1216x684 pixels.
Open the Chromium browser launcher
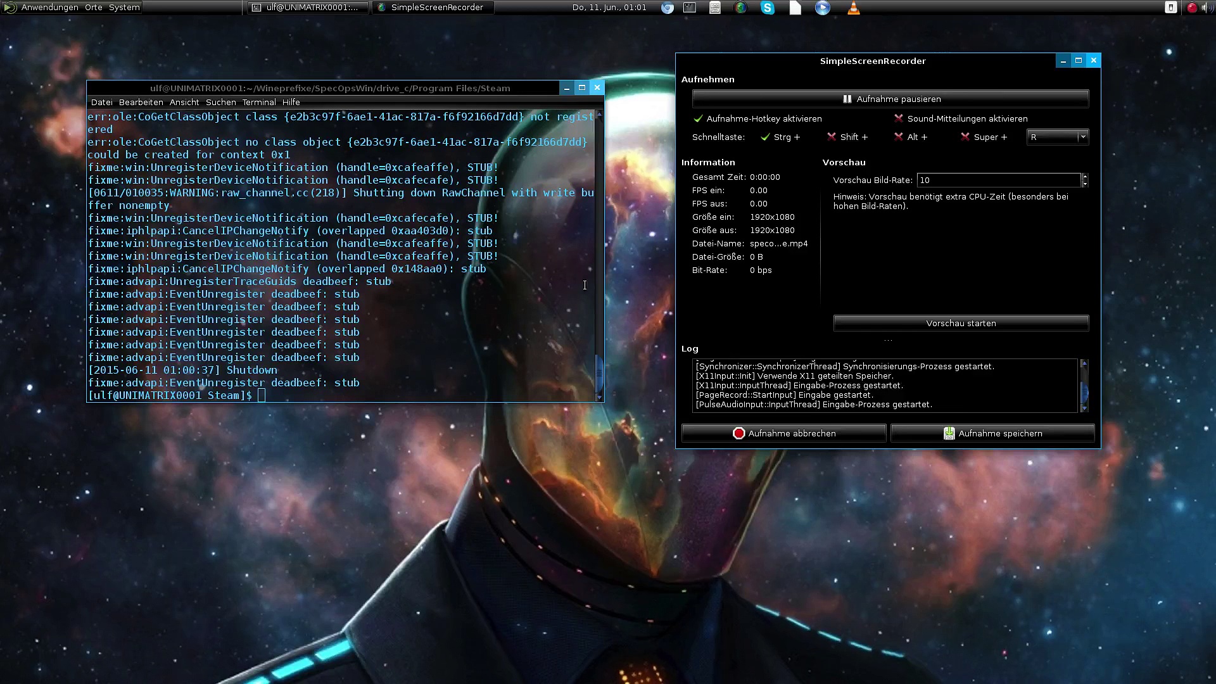click(667, 8)
